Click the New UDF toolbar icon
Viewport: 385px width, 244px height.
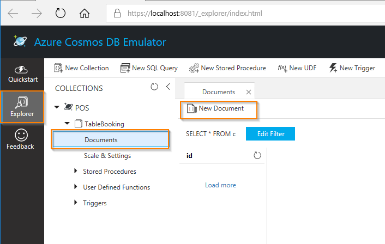[x=282, y=68]
